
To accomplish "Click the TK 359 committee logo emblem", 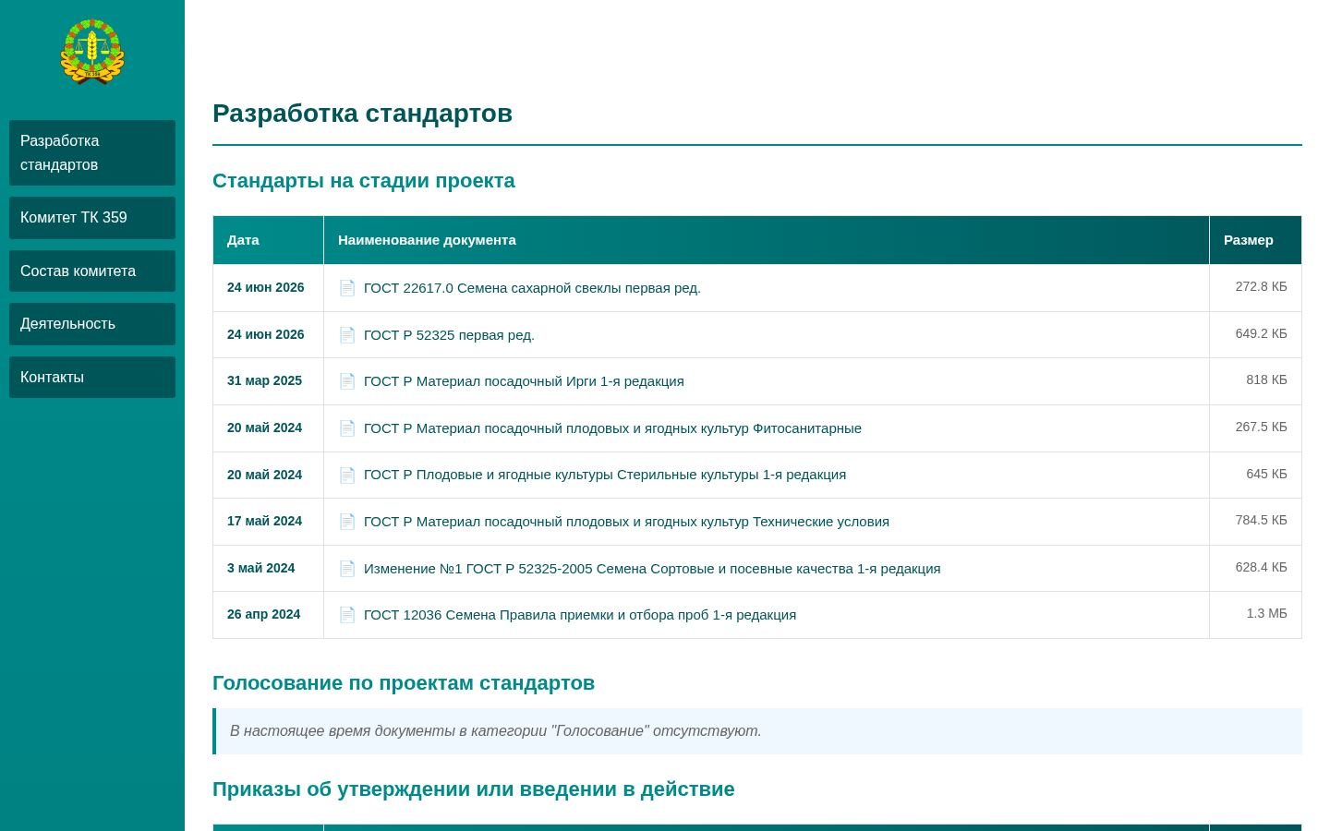I will click(92, 52).
